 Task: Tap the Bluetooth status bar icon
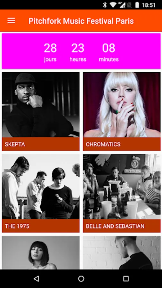(105, 5)
